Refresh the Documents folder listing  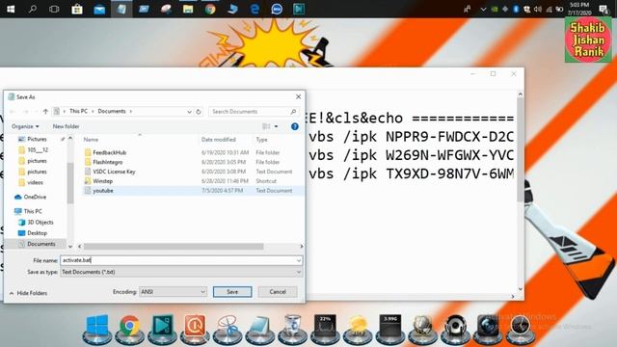tap(199, 112)
